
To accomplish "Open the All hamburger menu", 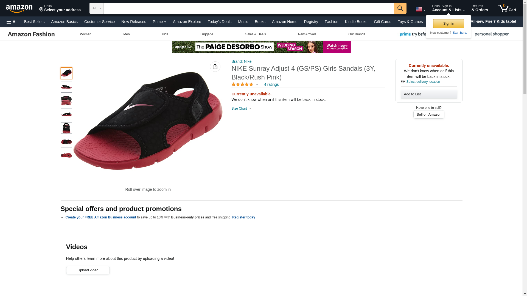I will coord(12,22).
